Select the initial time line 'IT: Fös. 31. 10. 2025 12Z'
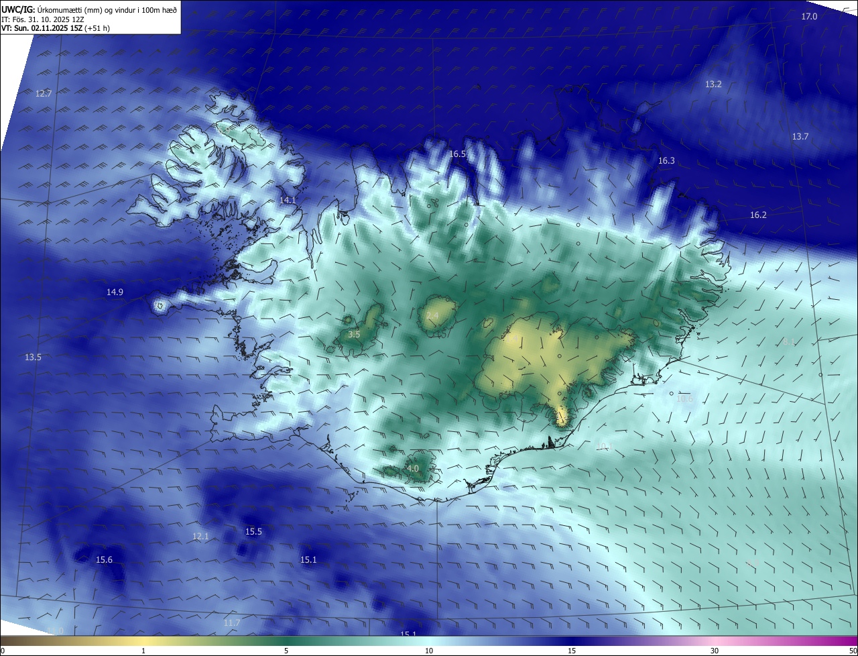858x656 pixels. click(44, 19)
